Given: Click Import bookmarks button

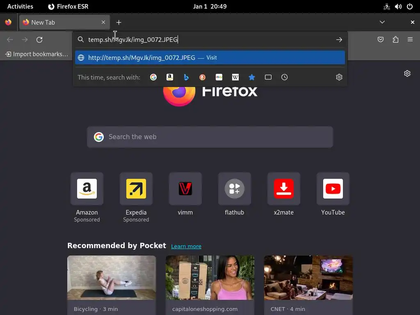Looking at the screenshot, I should point(37,54).
